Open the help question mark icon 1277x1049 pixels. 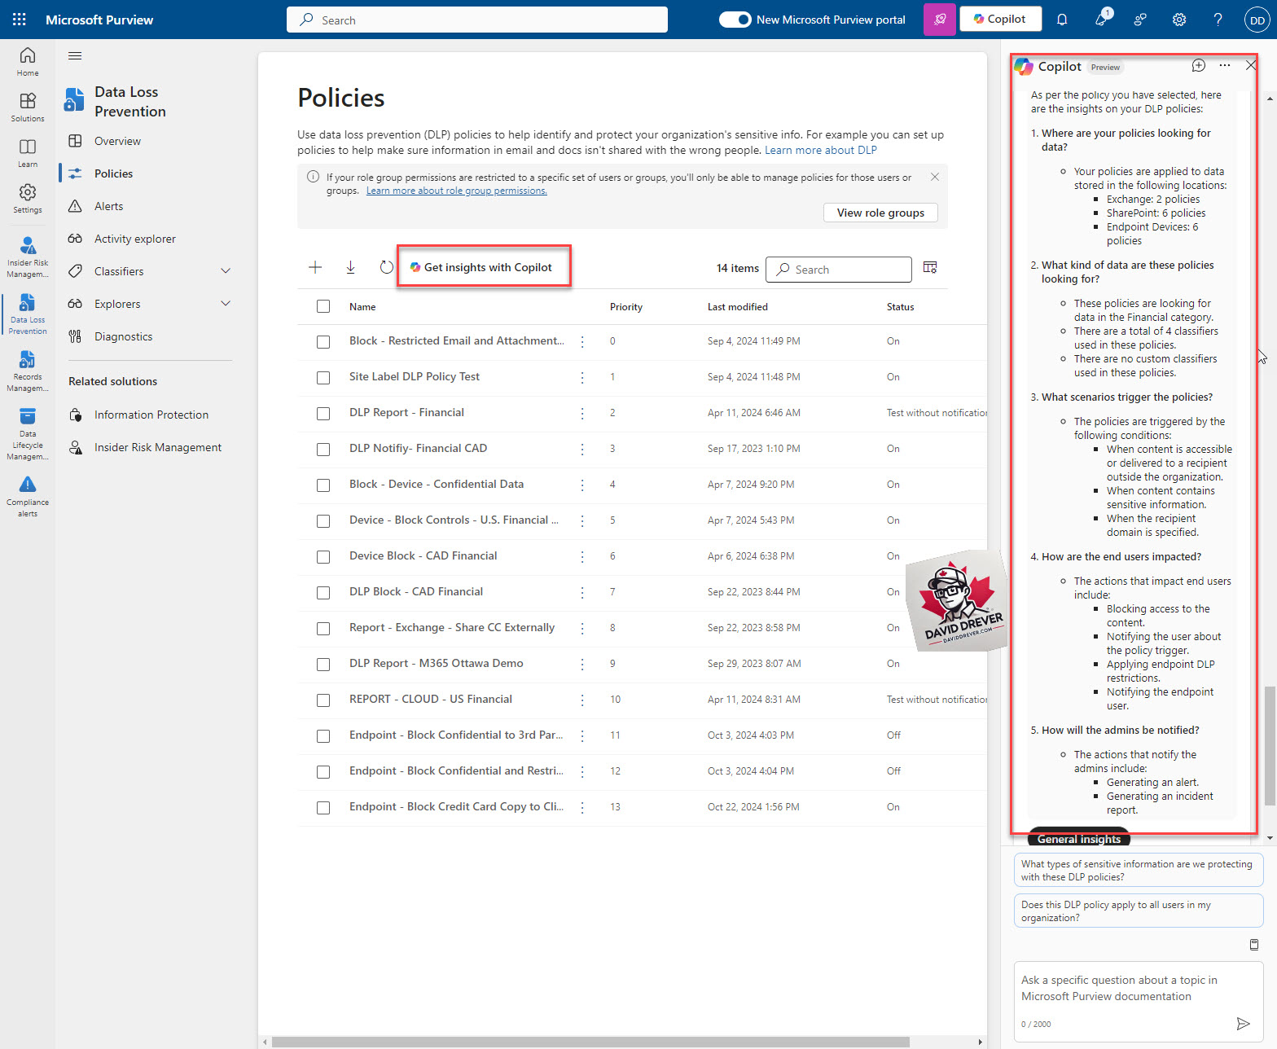coord(1218,20)
